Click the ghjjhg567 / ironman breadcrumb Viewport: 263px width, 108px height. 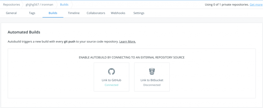click(39, 5)
